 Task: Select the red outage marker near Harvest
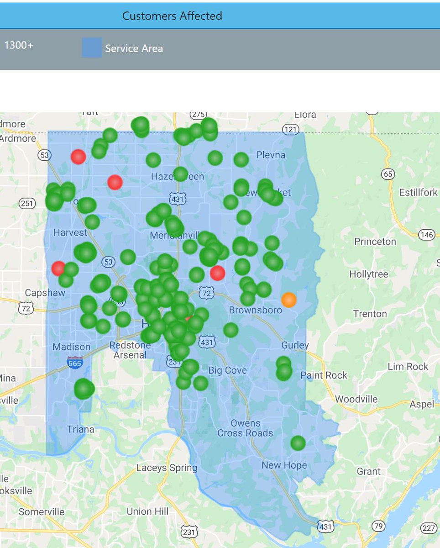(x=58, y=269)
